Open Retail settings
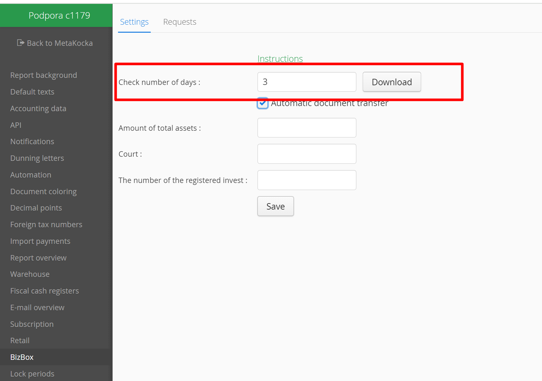Screen dimensions: 542x381 pyautogui.click(x=20, y=341)
